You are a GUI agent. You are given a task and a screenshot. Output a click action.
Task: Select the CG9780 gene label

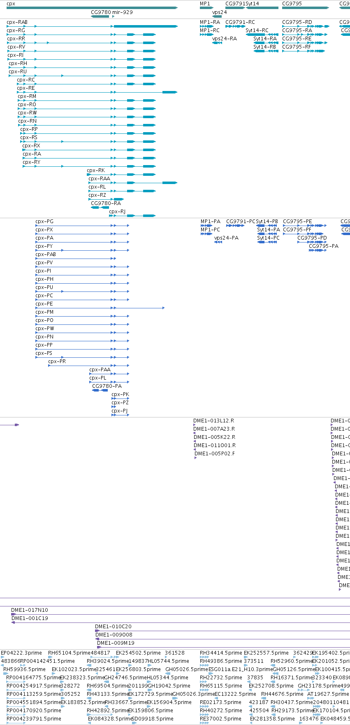pos(101,12)
